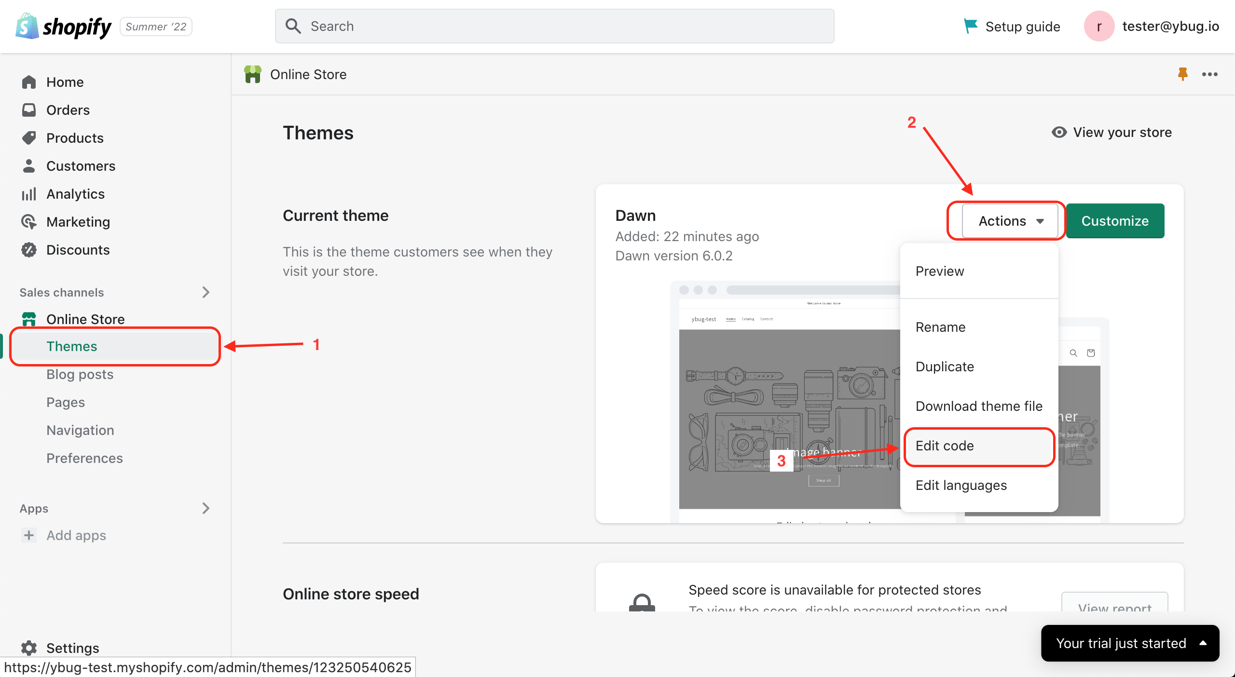Select Rename from the Actions menu
The width and height of the screenshot is (1235, 677).
click(x=979, y=327)
